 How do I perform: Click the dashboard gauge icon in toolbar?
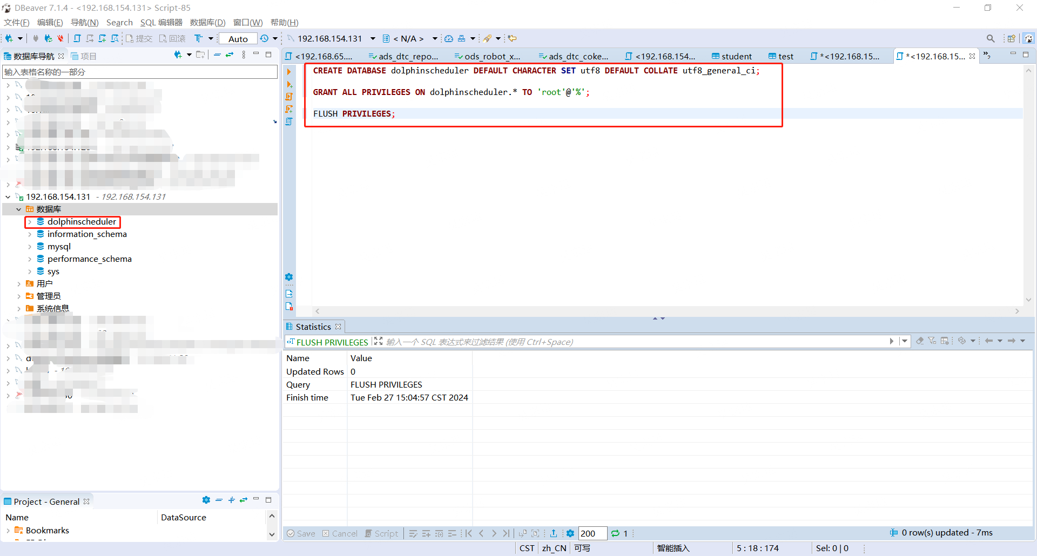tap(449, 38)
